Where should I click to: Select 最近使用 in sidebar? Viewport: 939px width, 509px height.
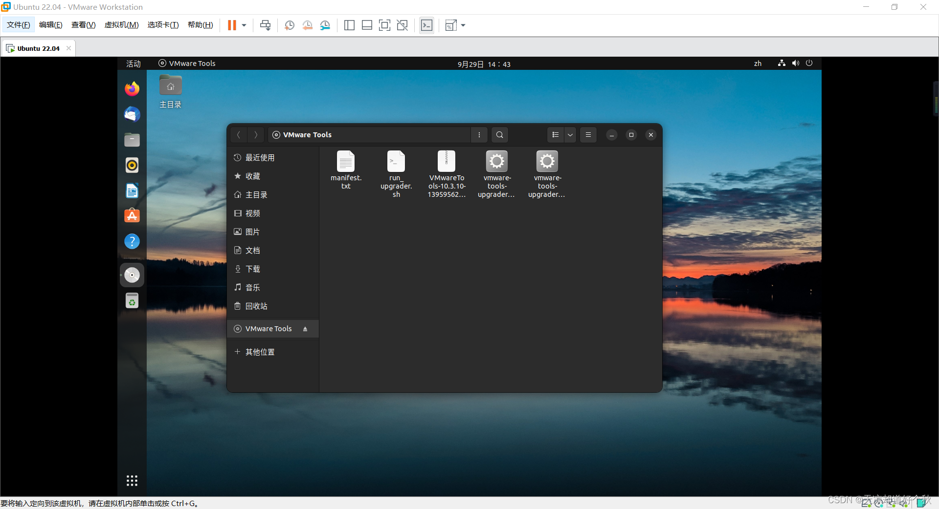click(273, 158)
